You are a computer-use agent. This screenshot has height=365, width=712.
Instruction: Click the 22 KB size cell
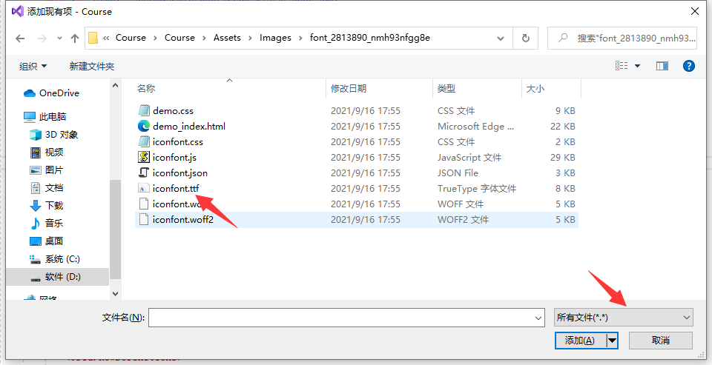(563, 126)
